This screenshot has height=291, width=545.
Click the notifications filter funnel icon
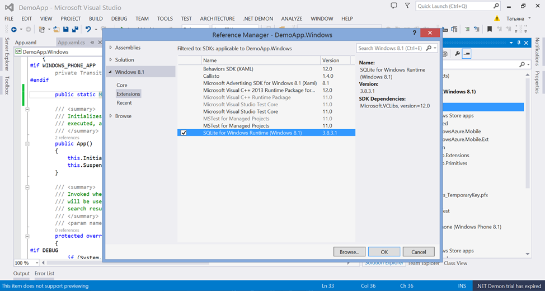click(x=408, y=6)
